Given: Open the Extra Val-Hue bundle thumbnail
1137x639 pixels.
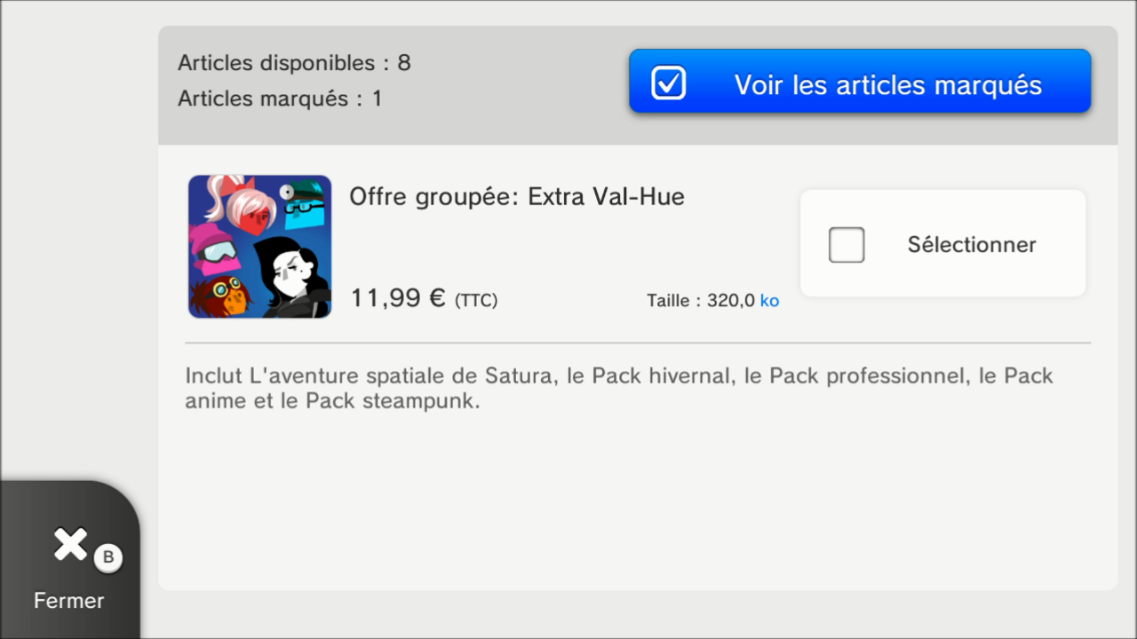Looking at the screenshot, I should point(259,247).
